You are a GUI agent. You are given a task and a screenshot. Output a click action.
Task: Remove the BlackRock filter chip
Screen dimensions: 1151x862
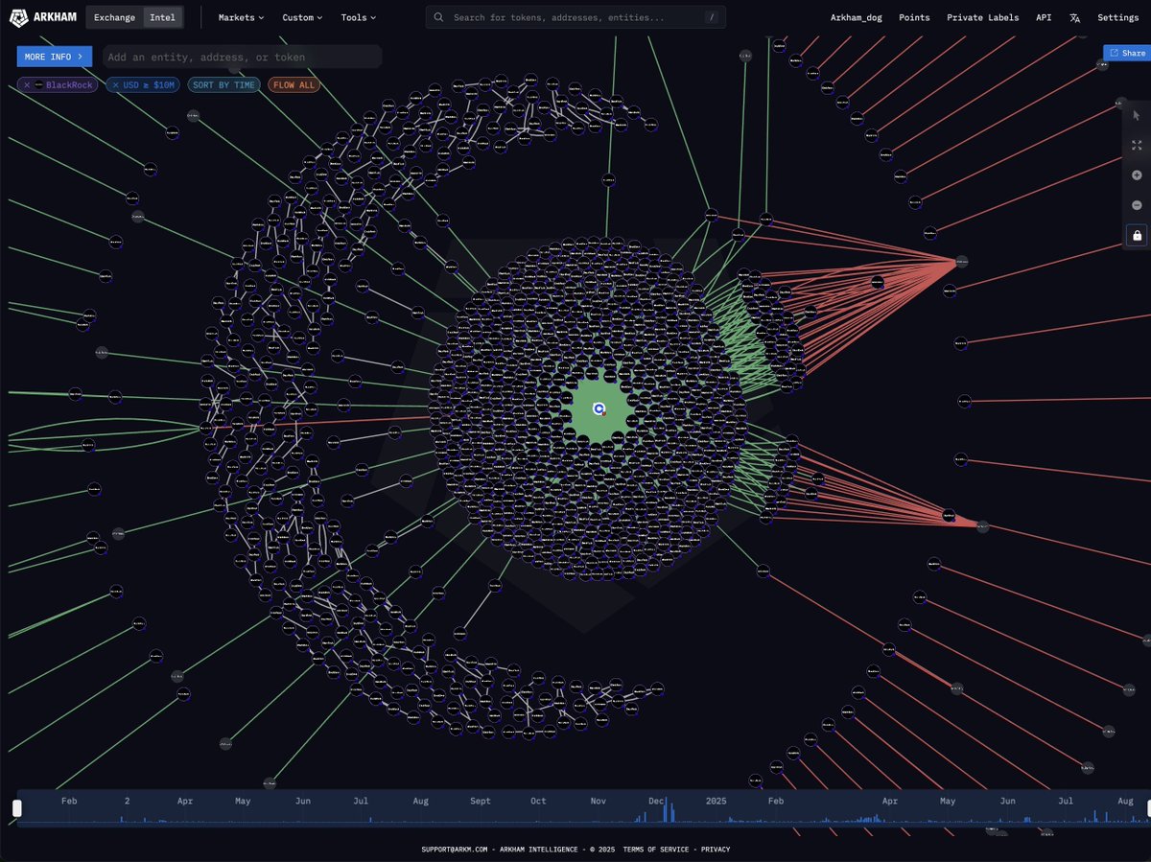coord(26,85)
